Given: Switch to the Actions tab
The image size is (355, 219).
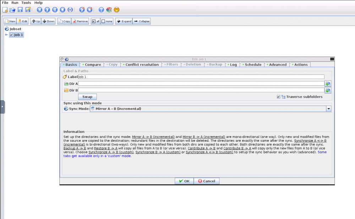Looking at the screenshot, I should [300, 64].
